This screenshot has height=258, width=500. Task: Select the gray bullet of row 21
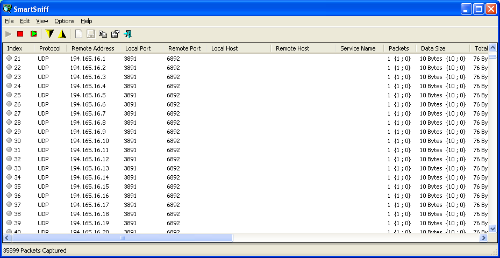pyautogui.click(x=9, y=59)
